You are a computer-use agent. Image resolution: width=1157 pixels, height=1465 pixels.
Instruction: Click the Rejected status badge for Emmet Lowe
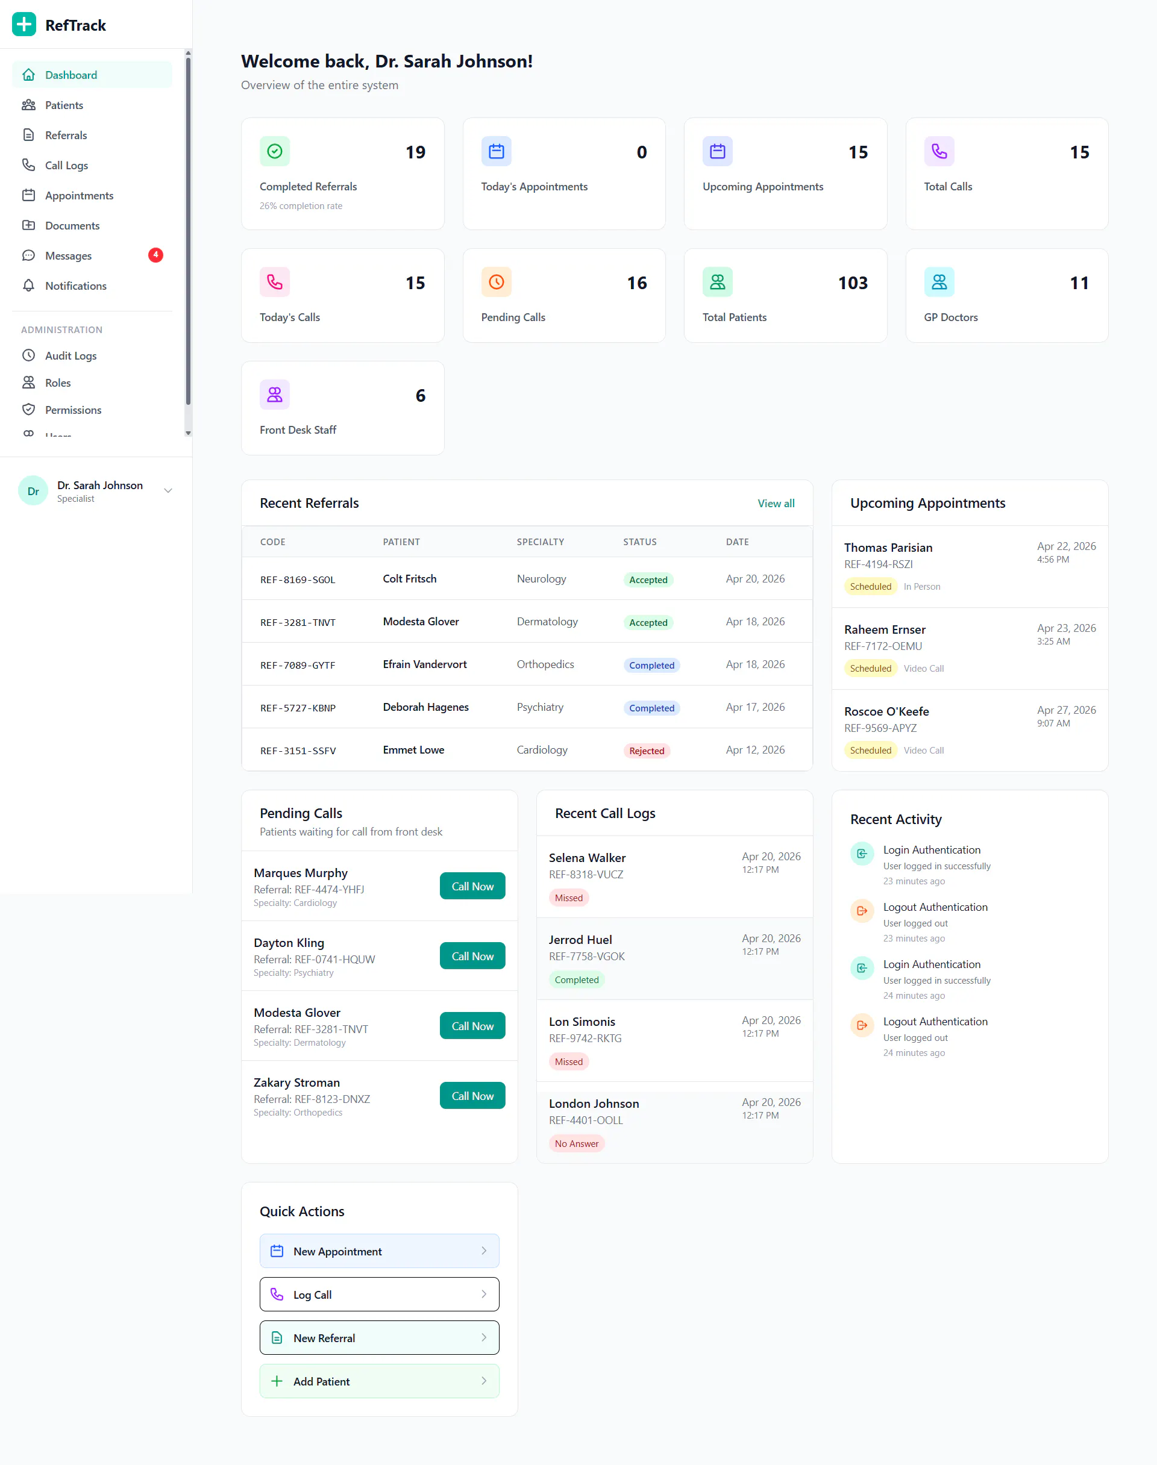pyautogui.click(x=646, y=751)
